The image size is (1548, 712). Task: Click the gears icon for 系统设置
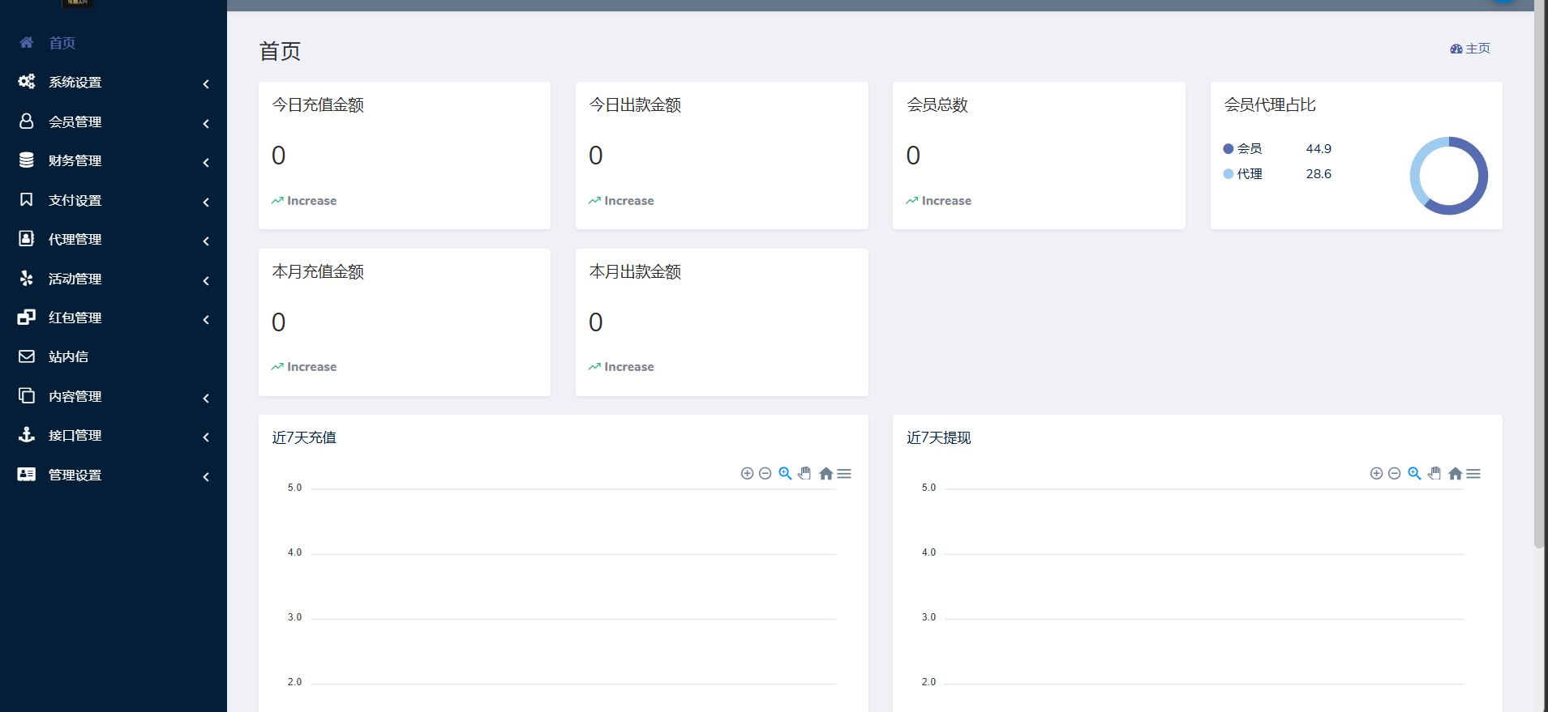click(x=27, y=81)
